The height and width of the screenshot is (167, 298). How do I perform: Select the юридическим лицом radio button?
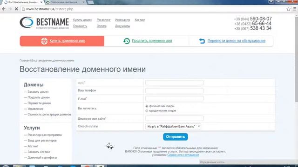147,111
